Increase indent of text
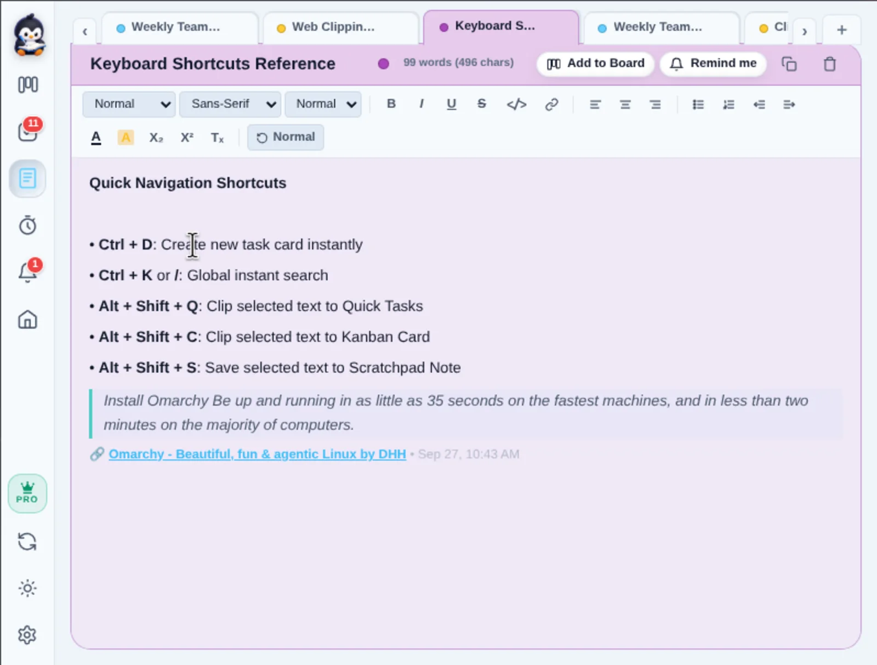Image resolution: width=877 pixels, height=665 pixels. click(789, 104)
